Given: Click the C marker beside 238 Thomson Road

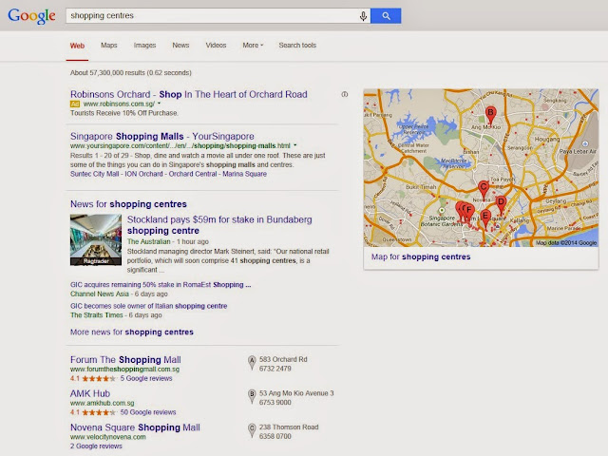Looking at the screenshot, I should [252, 430].
